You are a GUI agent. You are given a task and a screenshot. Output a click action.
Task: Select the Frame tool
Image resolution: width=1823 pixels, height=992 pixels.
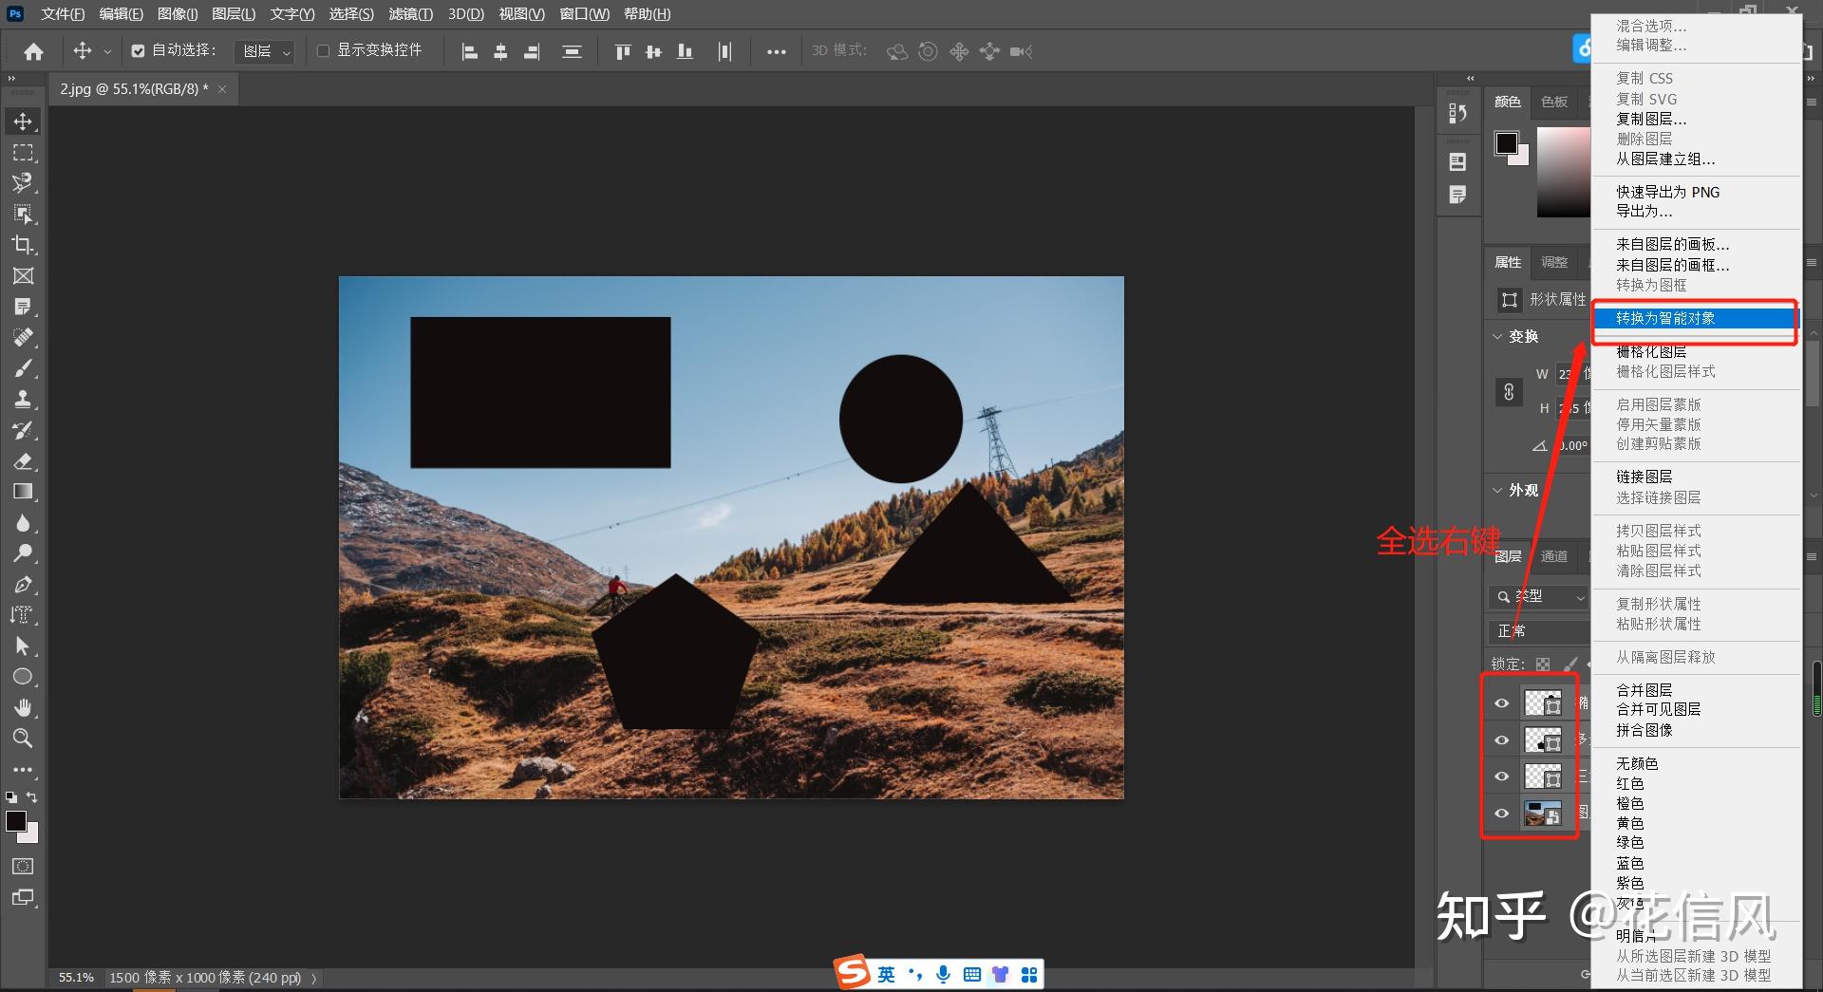click(23, 276)
